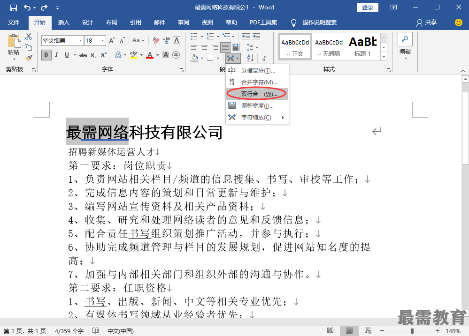Screen dimensions: 469x336
Task: Open the phonetic guide (wén) tool
Action: point(166,40)
